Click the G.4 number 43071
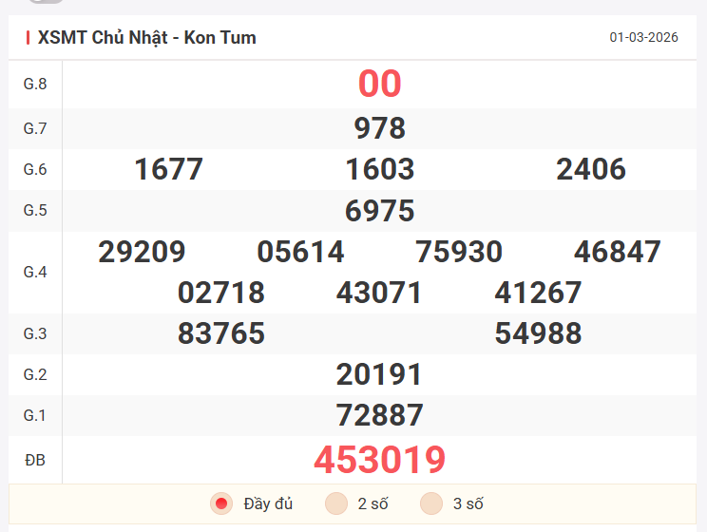The image size is (707, 532). tap(379, 293)
